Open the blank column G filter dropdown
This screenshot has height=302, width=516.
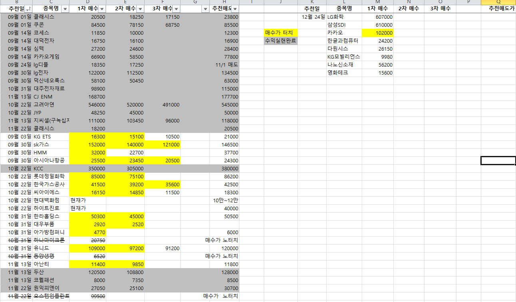point(205,9)
